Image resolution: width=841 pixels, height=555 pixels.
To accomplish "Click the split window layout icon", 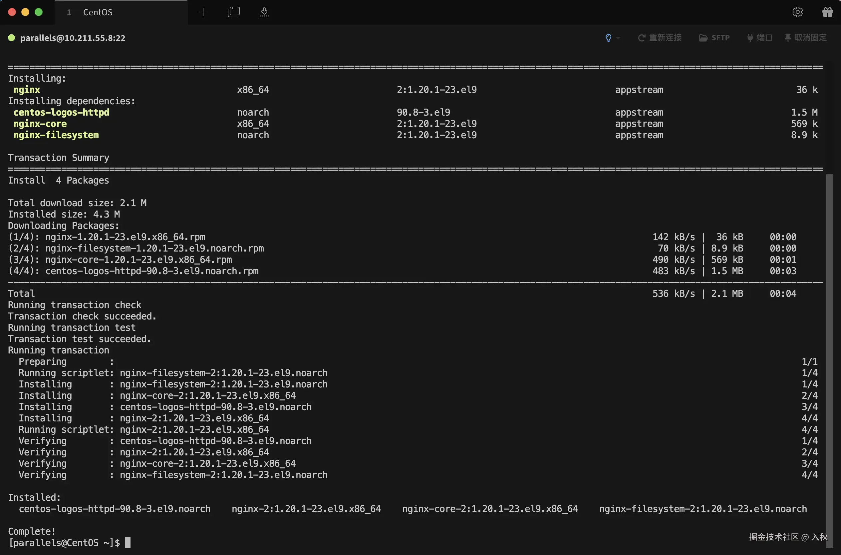I will (x=233, y=12).
